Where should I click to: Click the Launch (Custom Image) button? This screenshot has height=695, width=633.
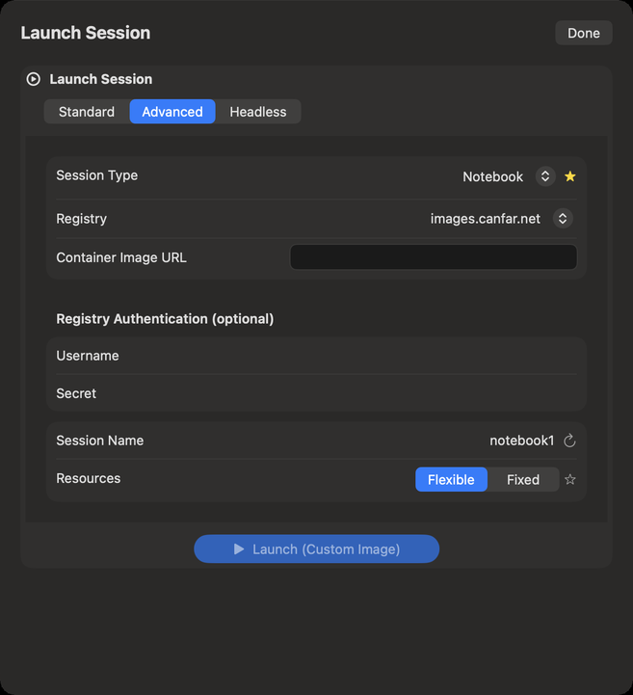[316, 549]
